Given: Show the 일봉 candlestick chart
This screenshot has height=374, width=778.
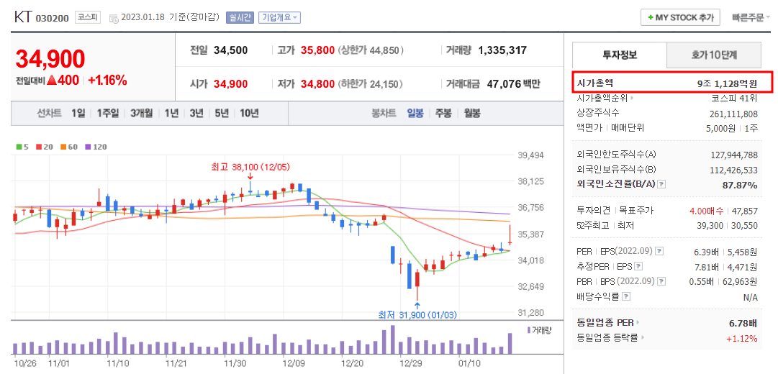Looking at the screenshot, I should pyautogui.click(x=415, y=113).
